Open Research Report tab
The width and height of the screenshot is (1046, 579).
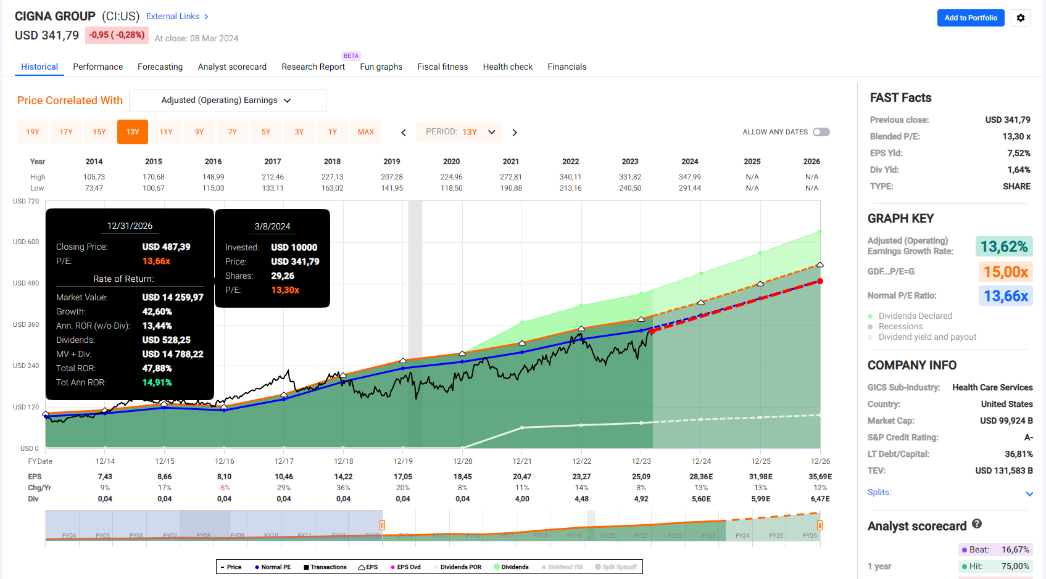(x=313, y=67)
